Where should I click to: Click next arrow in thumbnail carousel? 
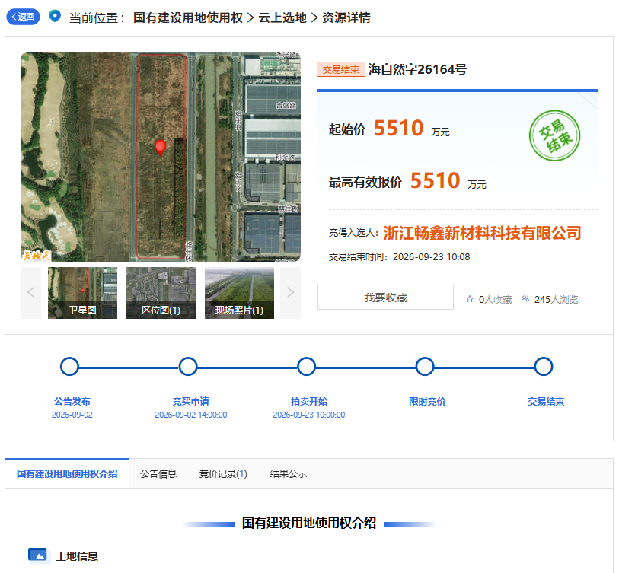point(291,293)
